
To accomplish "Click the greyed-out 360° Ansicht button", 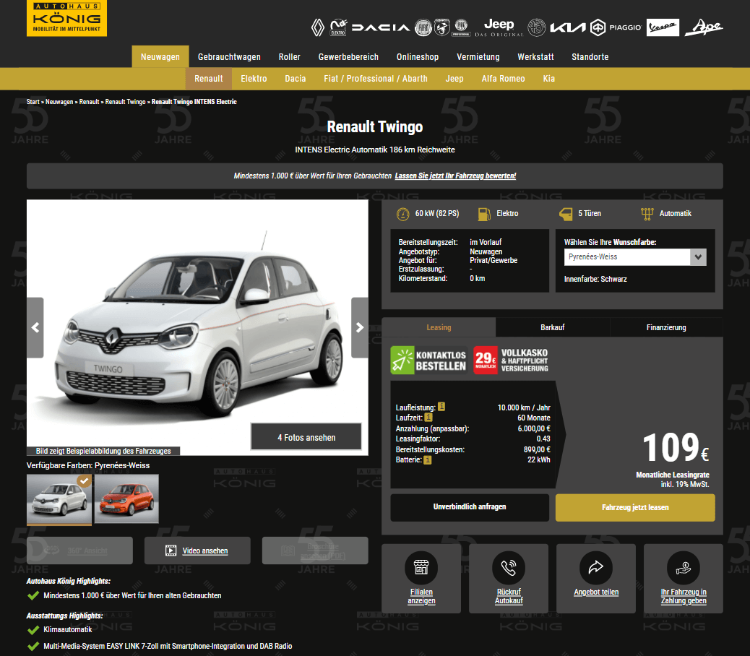I will click(x=80, y=551).
